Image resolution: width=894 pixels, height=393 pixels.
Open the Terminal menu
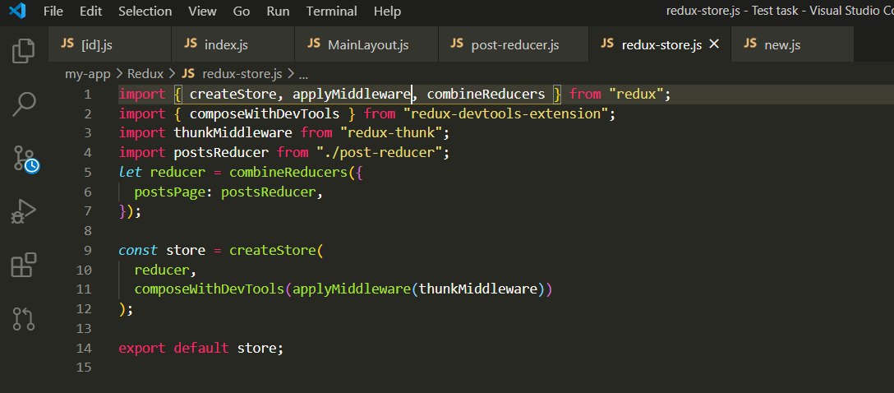tap(331, 12)
